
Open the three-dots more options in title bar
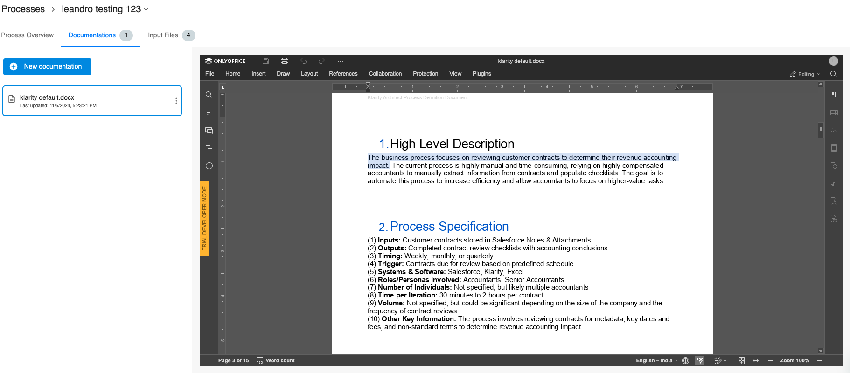341,61
